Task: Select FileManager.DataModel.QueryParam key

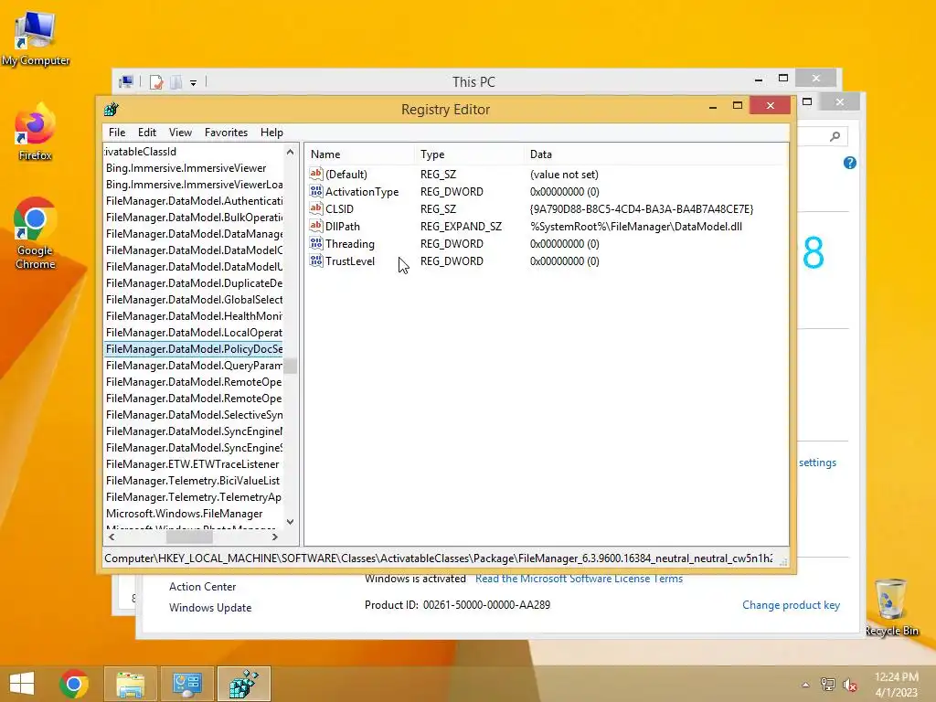Action: [x=194, y=366]
